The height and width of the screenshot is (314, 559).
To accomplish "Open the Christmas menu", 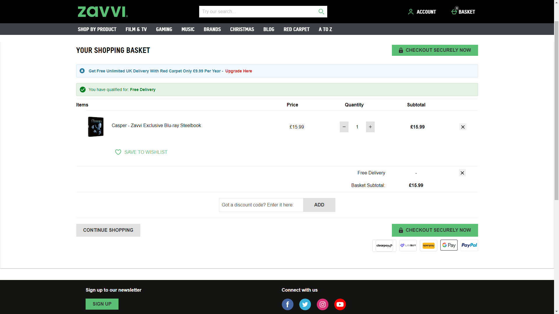I will [242, 29].
